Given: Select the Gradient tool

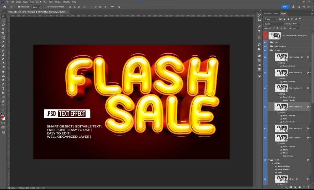Looking at the screenshot, I should coord(3,67).
